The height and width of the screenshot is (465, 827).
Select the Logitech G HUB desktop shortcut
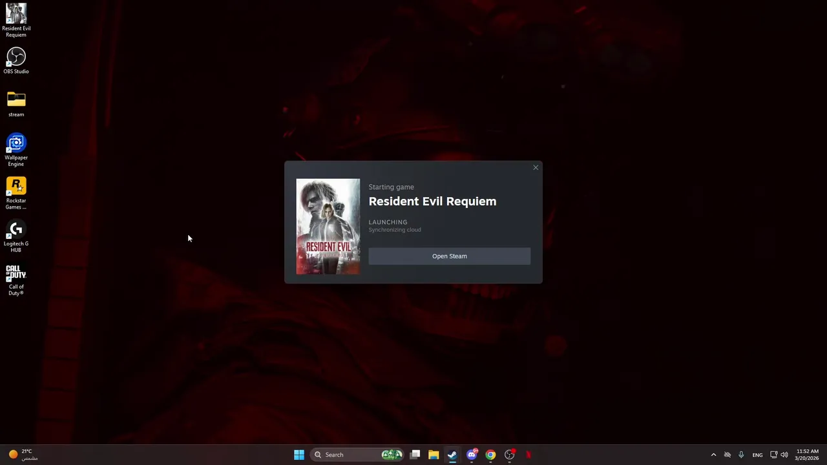[x=16, y=236]
